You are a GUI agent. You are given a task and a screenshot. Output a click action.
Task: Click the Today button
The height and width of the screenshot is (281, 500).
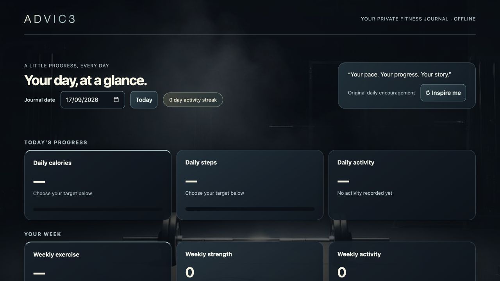pyautogui.click(x=144, y=100)
